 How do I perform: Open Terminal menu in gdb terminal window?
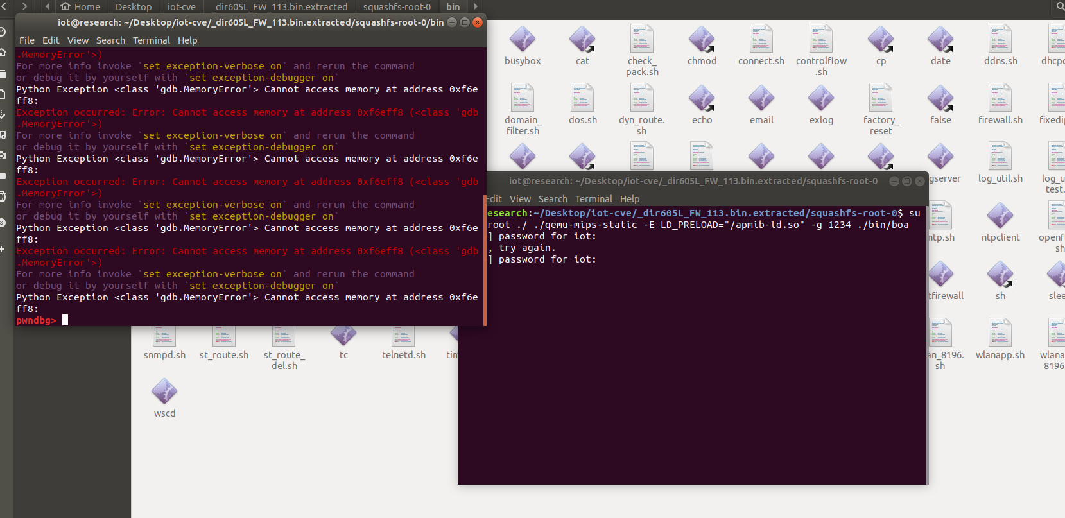(152, 40)
